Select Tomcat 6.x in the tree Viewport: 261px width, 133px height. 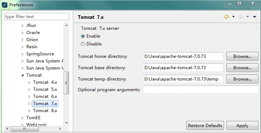coord(45,96)
